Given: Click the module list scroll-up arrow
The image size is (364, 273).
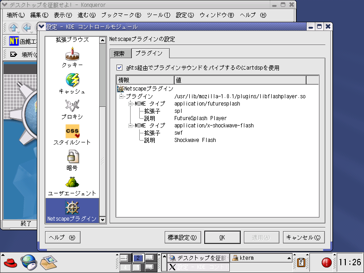Looking at the screenshot, I should [x=102, y=40].
